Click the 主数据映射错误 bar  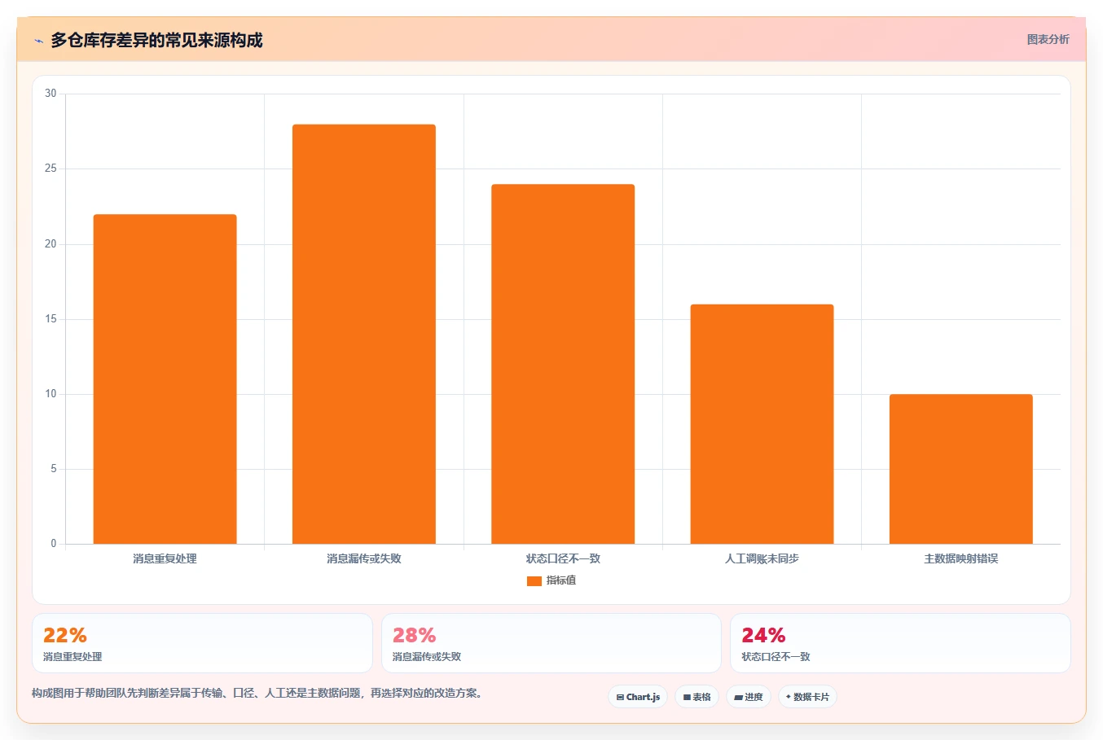click(x=961, y=469)
